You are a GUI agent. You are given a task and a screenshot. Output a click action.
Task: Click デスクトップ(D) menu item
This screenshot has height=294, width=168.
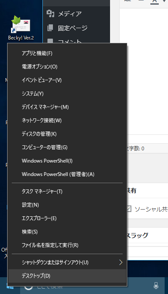point(67,276)
